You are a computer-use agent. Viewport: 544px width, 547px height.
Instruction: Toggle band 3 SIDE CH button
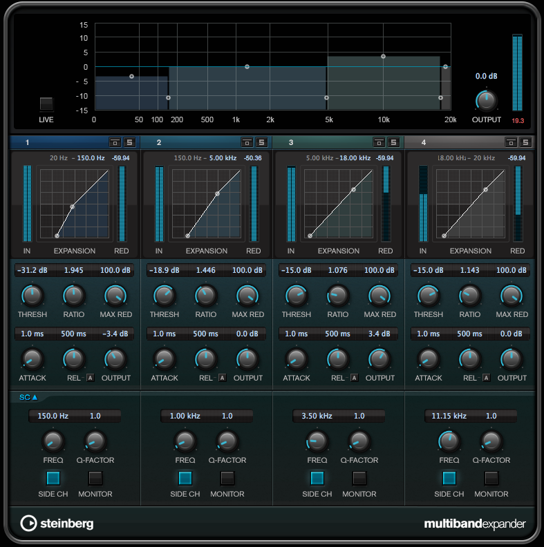317,478
